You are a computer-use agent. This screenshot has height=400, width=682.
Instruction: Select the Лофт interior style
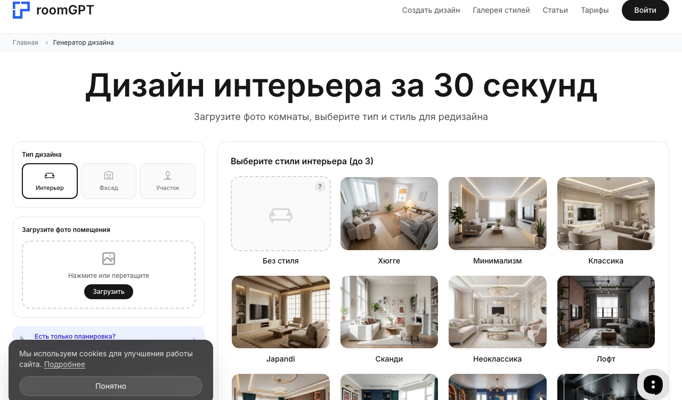coord(606,312)
